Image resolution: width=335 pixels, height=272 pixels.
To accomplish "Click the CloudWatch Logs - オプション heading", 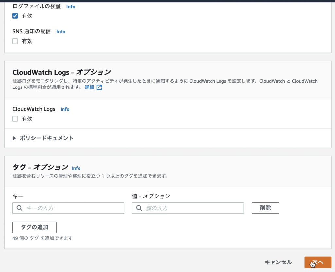I will click(62, 72).
